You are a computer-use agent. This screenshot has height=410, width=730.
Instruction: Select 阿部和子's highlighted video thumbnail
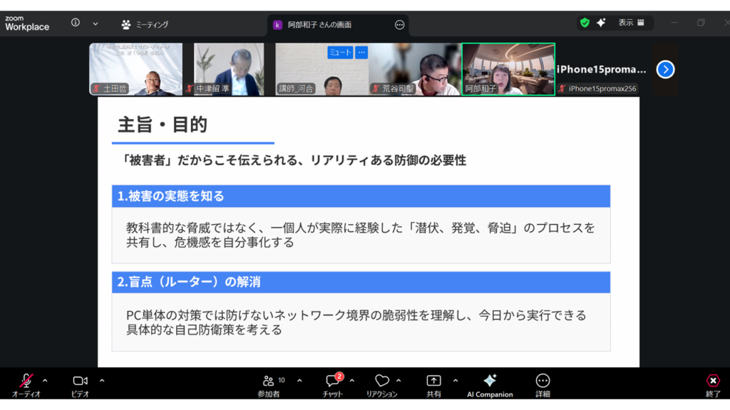508,69
